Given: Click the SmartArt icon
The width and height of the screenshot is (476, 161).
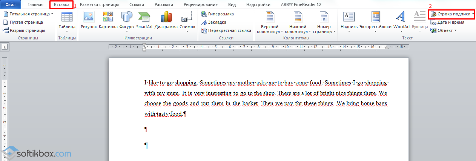Looking at the screenshot, I should (144, 17).
